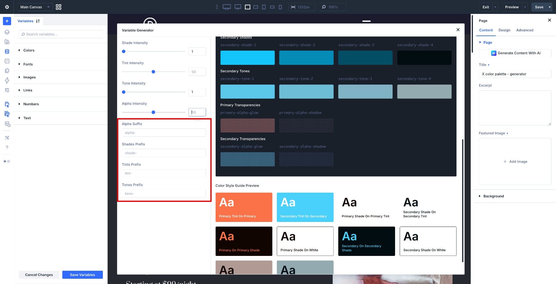556x284 pixels.
Task: Click the Save button
Action: (x=539, y=7)
